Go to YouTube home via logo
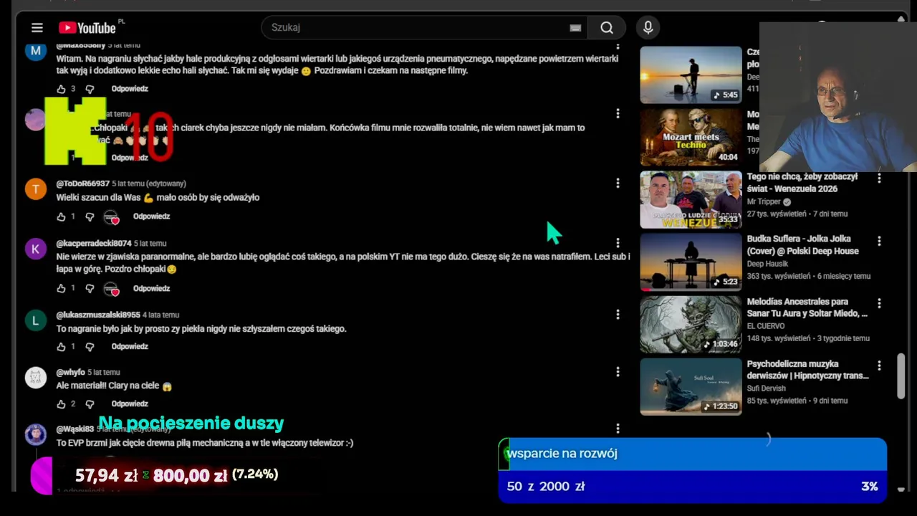The width and height of the screenshot is (917, 516). [87, 27]
